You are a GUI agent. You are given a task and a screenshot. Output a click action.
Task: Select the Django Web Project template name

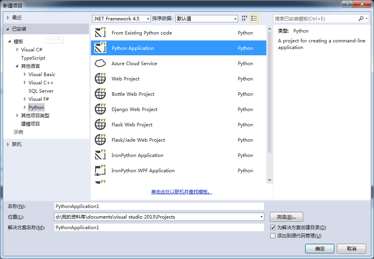pyautogui.click(x=135, y=109)
